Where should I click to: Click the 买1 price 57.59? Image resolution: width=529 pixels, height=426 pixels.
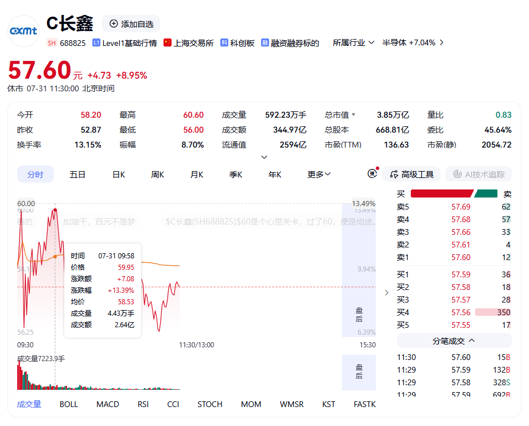click(x=461, y=274)
